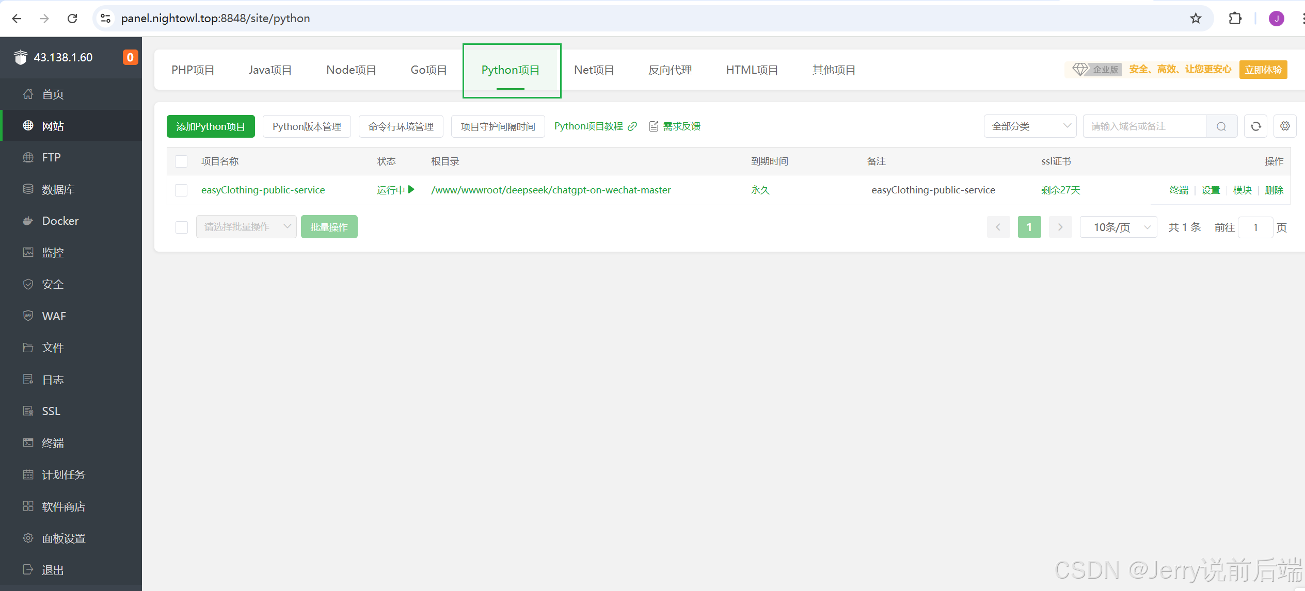Click the search magnifier icon
Screen dimensions: 1305x591
1221,126
